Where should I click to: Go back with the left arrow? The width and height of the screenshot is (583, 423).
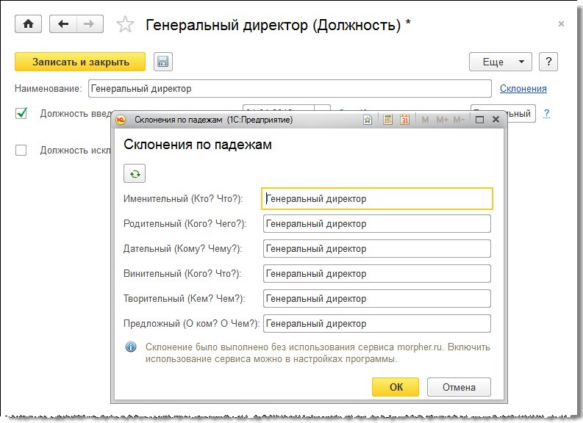pos(63,24)
